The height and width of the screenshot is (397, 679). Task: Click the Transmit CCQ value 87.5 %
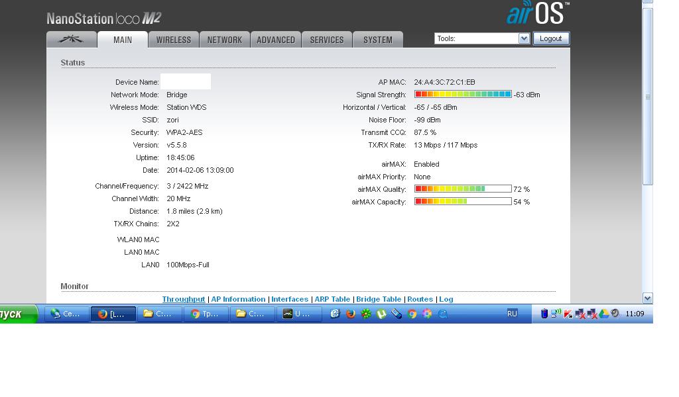point(425,132)
